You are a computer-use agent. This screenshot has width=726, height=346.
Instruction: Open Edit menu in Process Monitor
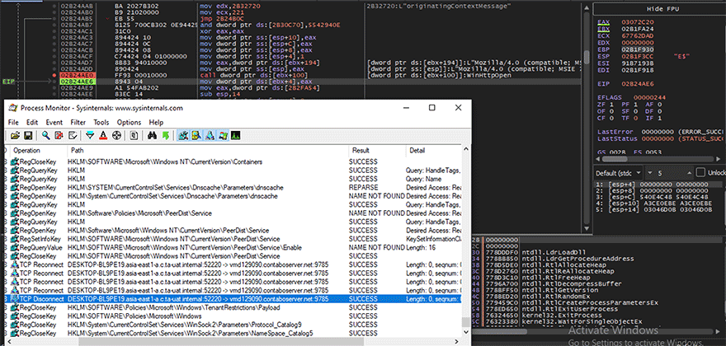(32, 123)
